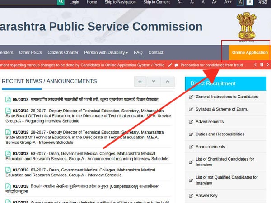Switch language to Marathi
Viewport: 271px width, 203px height.
tap(263, 2)
